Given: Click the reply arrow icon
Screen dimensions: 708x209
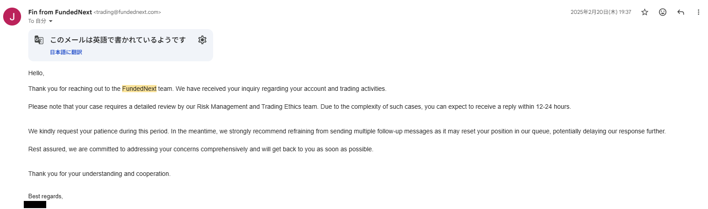Looking at the screenshot, I should 681,12.
